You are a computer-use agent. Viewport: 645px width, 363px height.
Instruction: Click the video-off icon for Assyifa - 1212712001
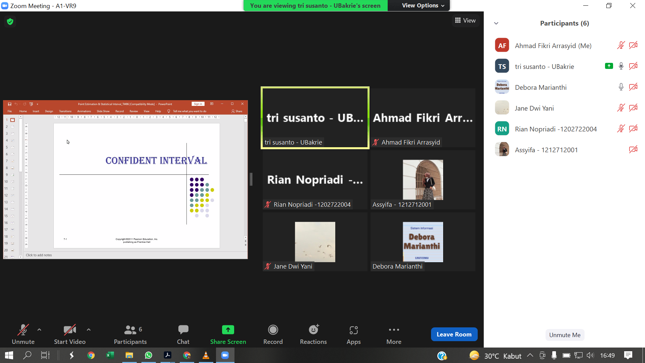(x=633, y=150)
